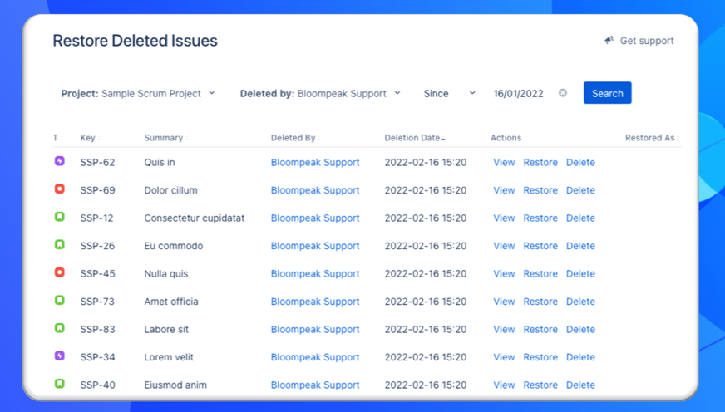Permanently delete issue SSP-40
The height and width of the screenshot is (412, 725).
(580, 385)
